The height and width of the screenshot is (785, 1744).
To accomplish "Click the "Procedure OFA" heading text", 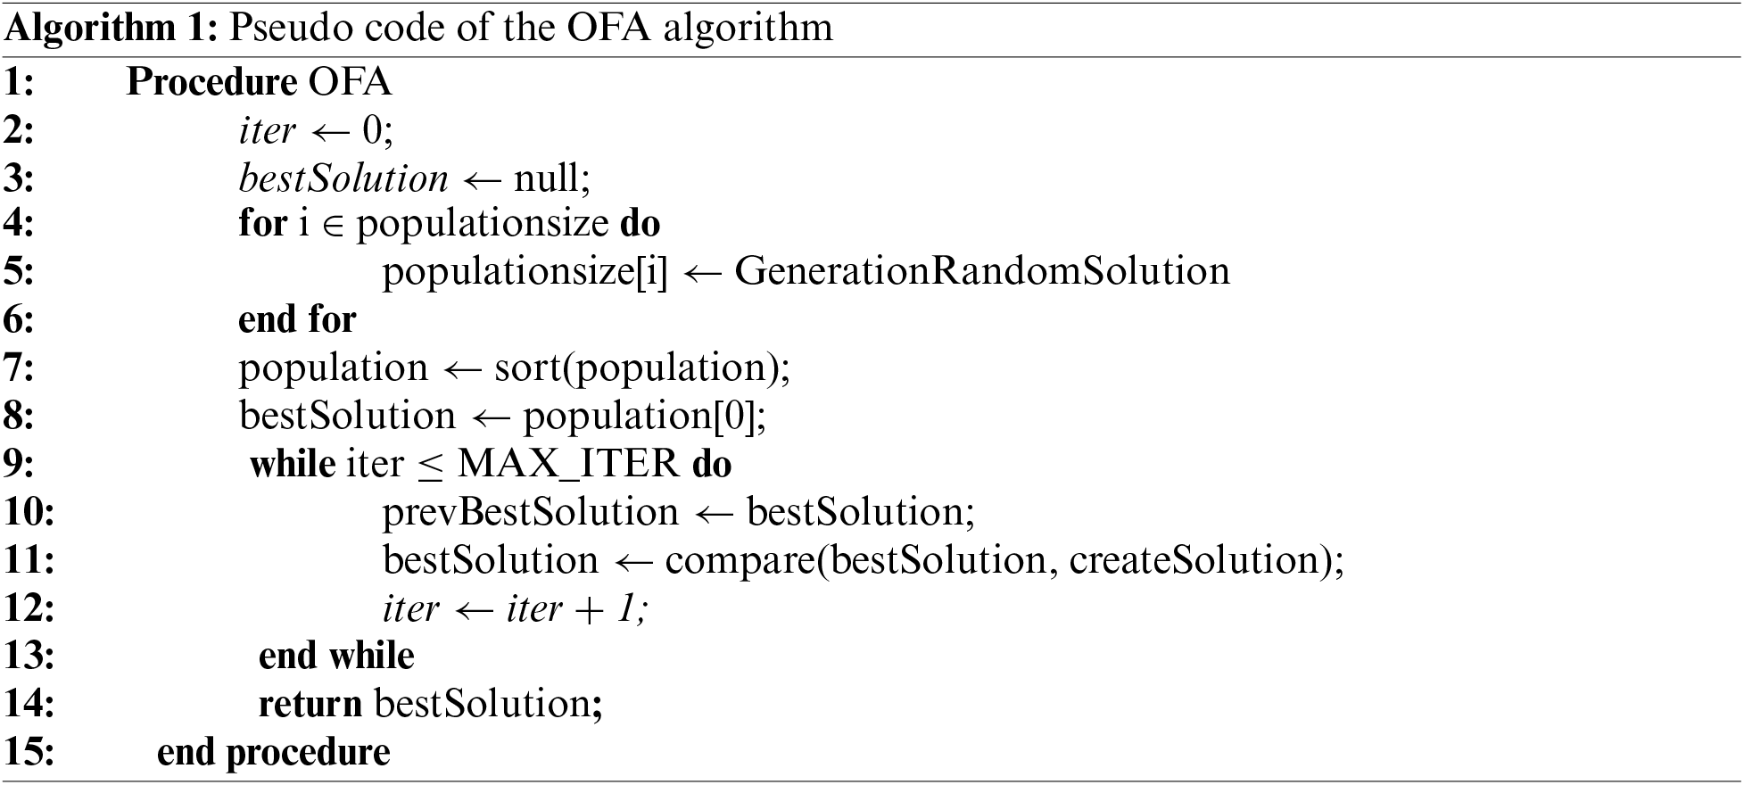I will pyautogui.click(x=259, y=83).
